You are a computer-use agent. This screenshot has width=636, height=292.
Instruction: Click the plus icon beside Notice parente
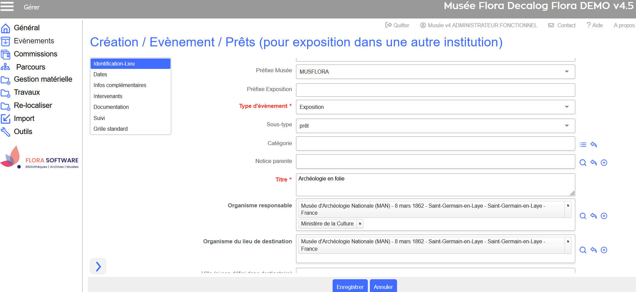pyautogui.click(x=604, y=163)
